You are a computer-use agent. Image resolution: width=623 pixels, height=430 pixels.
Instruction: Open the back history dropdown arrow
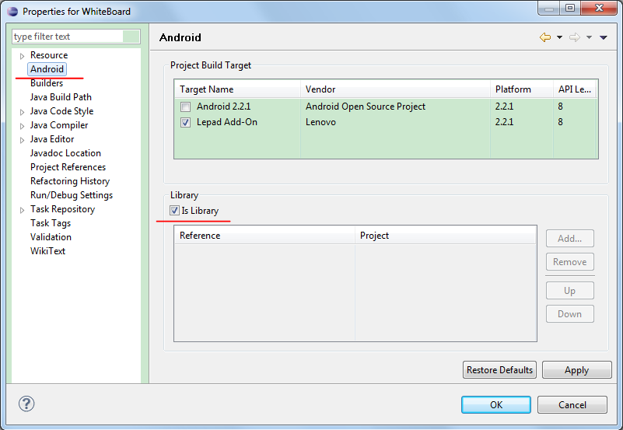pyautogui.click(x=559, y=37)
